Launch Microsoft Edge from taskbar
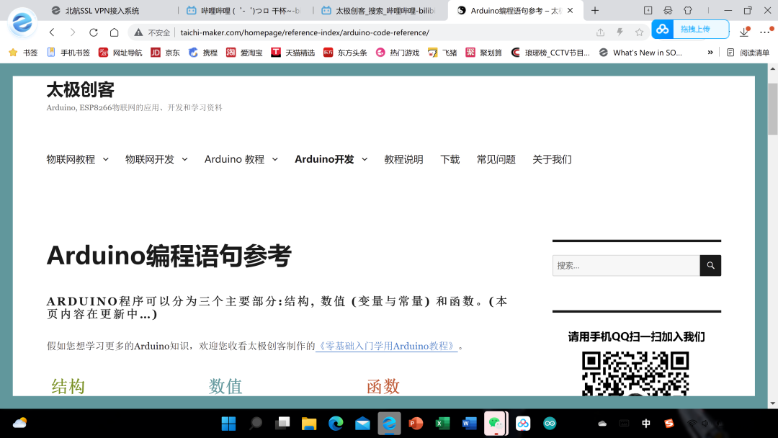The image size is (778, 438). pos(336,423)
